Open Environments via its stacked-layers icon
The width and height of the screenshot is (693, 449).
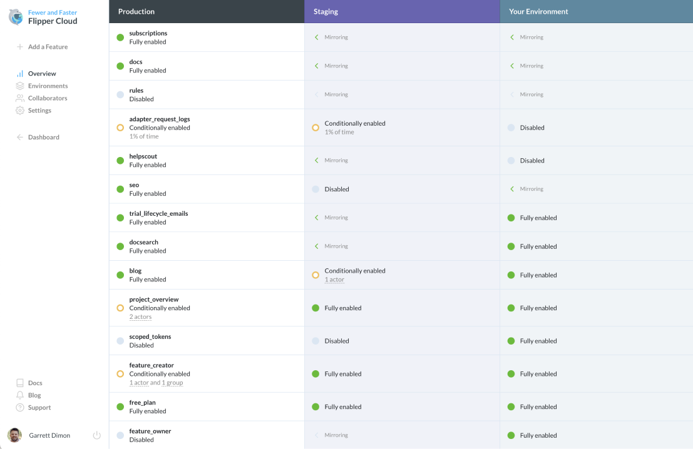[19, 86]
